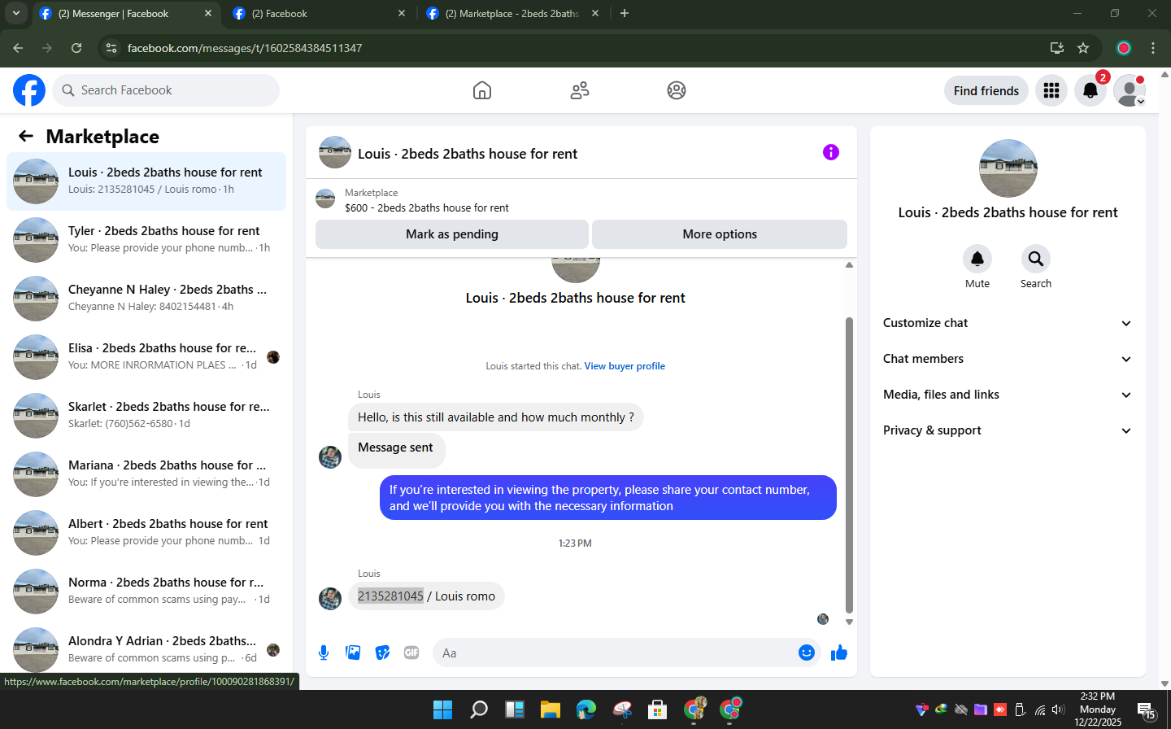Open Cheyanne N Haley's conversation
The width and height of the screenshot is (1171, 729).
coord(146,298)
